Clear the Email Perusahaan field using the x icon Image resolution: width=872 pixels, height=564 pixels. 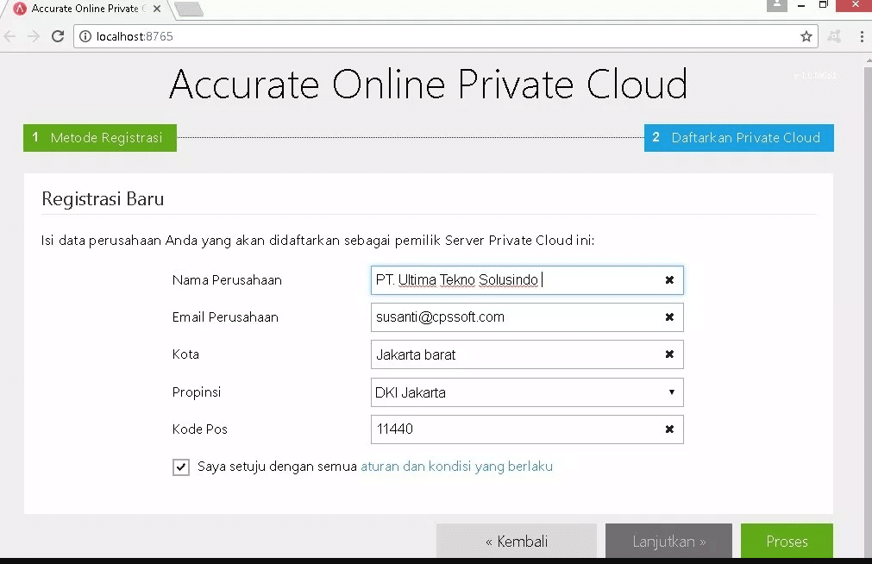coord(670,317)
